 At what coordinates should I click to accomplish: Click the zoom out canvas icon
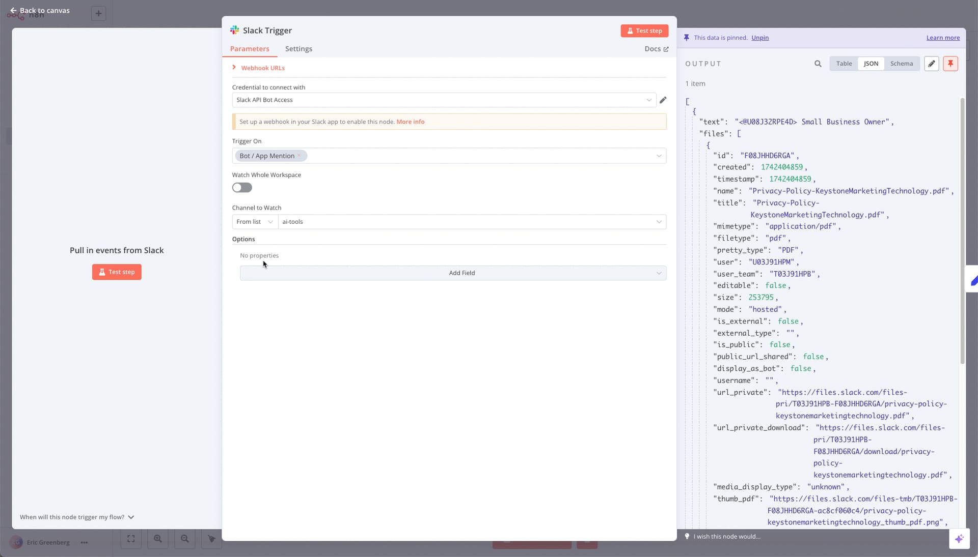(185, 539)
